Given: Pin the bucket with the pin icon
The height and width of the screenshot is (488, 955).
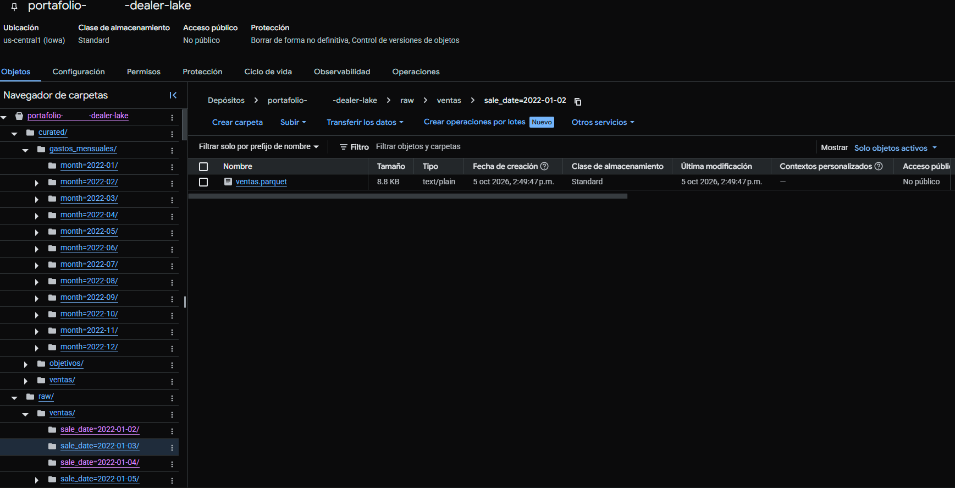Looking at the screenshot, I should pos(14,7).
